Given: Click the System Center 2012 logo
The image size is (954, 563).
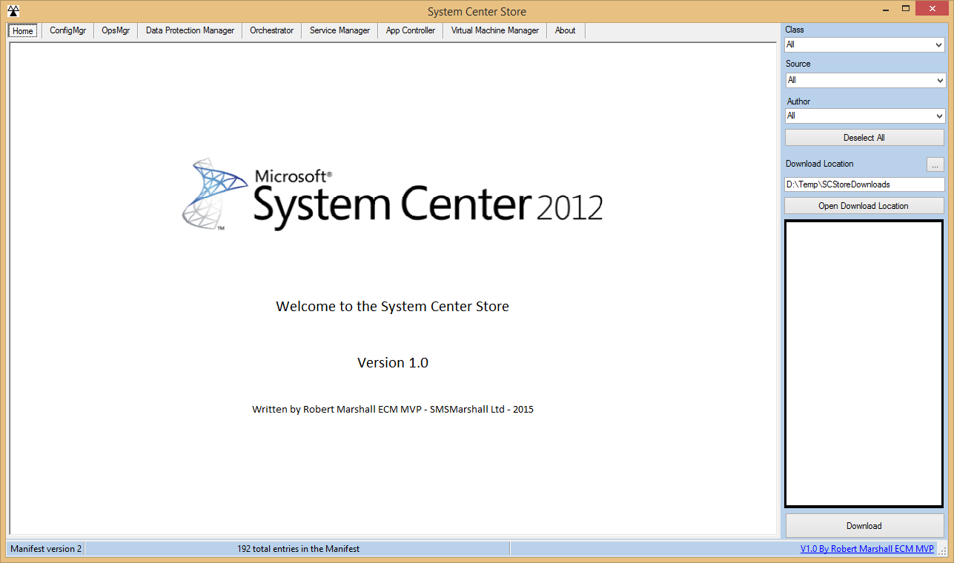Looking at the screenshot, I should tap(391, 196).
